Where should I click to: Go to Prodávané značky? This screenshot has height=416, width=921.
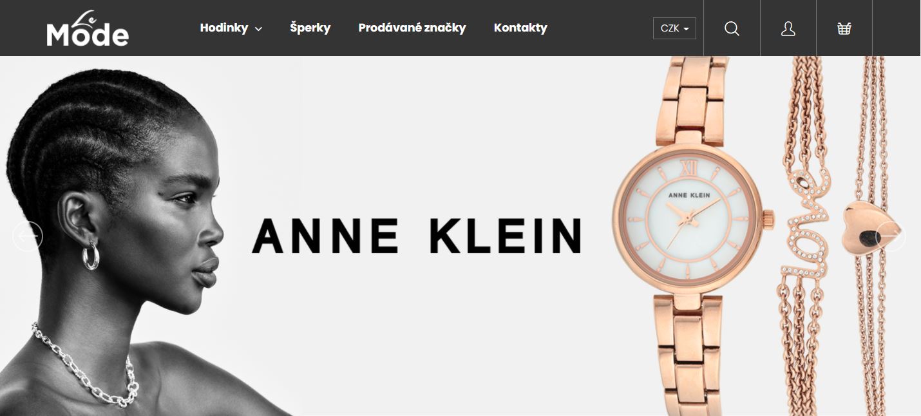[x=412, y=28]
